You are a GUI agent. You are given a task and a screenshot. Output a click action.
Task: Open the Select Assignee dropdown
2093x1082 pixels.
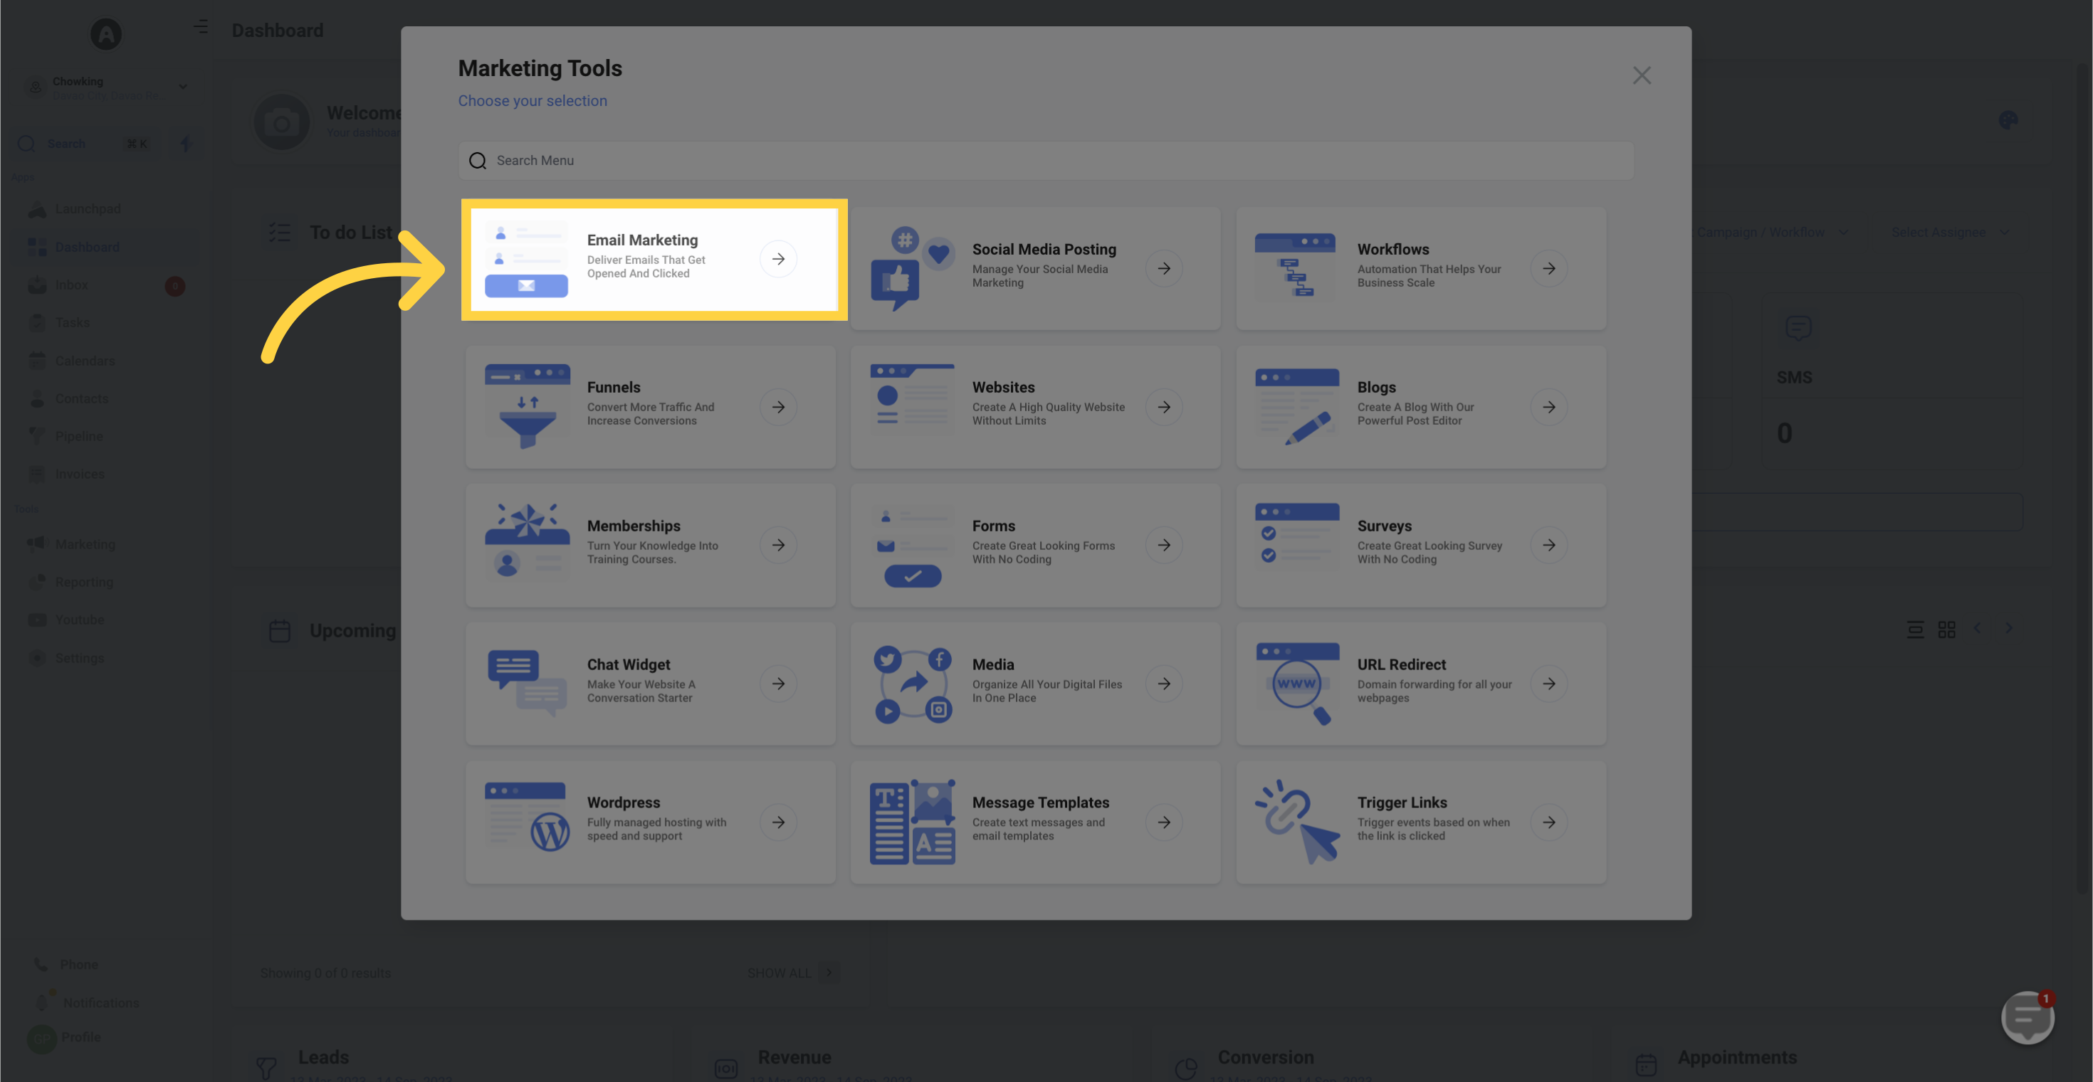tap(1950, 232)
